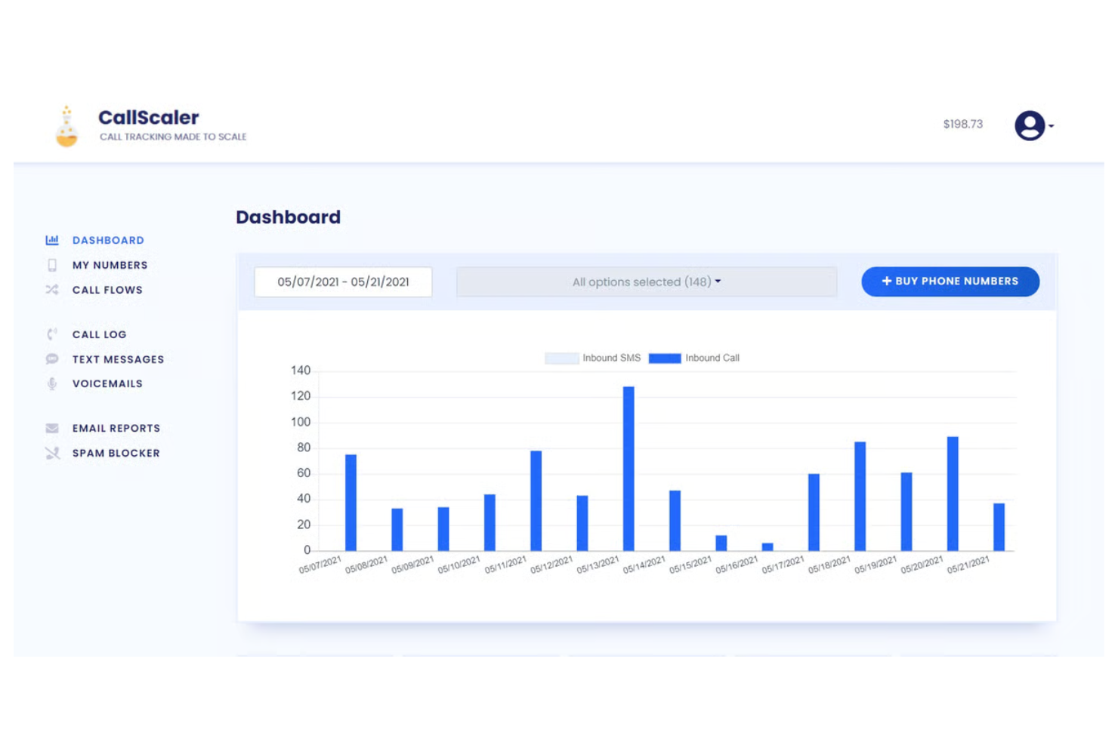Open the date range picker field
Viewport: 1118px width, 745px height.
(x=343, y=282)
